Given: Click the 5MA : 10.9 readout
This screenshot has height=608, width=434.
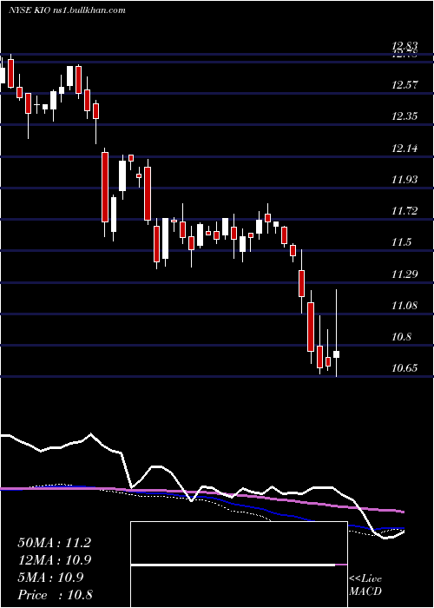Looking at the screenshot, I should 50,578.
